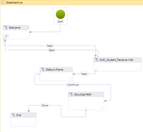
Task: Select the Done transition label
Action: pyautogui.click(x=45, y=105)
